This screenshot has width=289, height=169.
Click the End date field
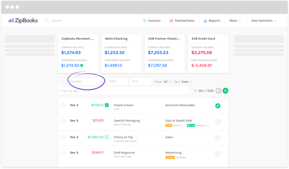[x=141, y=81]
